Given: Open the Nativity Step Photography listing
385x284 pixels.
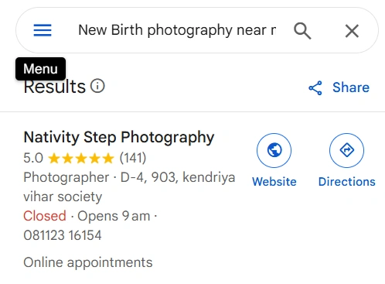Looking at the screenshot, I should tap(119, 137).
